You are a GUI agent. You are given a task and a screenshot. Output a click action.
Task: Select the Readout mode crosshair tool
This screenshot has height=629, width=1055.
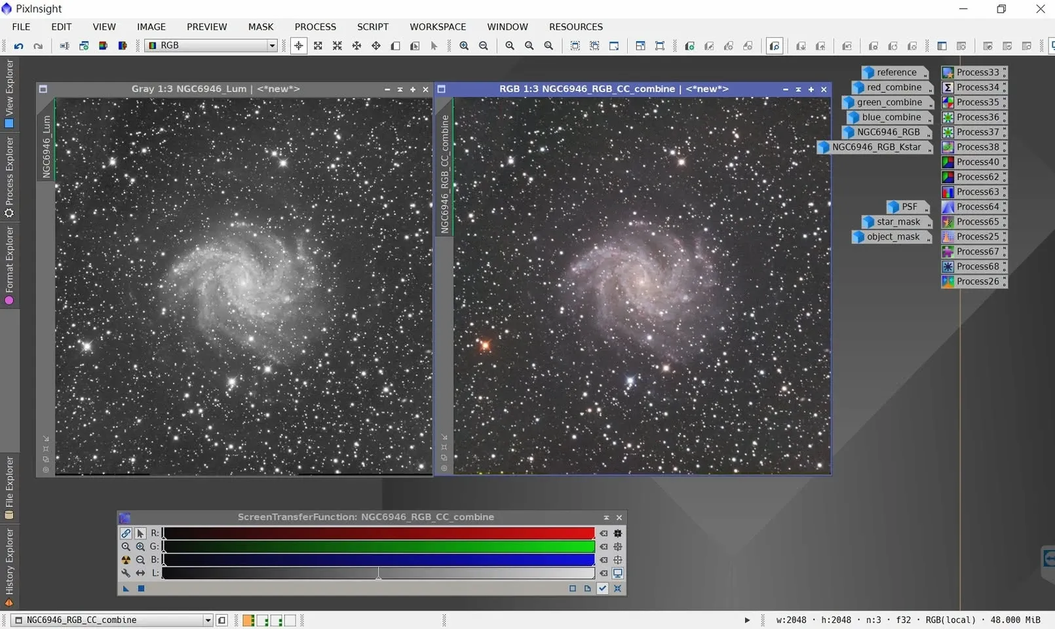[299, 46]
